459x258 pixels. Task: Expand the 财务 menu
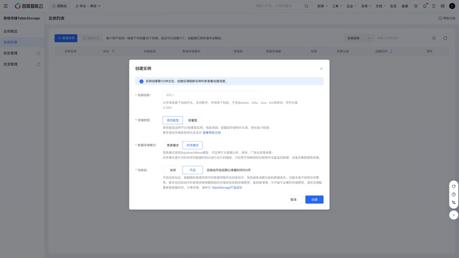click(322, 6)
